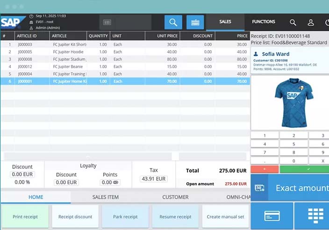Click the Print receipt button
The width and height of the screenshot is (329, 230).
(25, 216)
